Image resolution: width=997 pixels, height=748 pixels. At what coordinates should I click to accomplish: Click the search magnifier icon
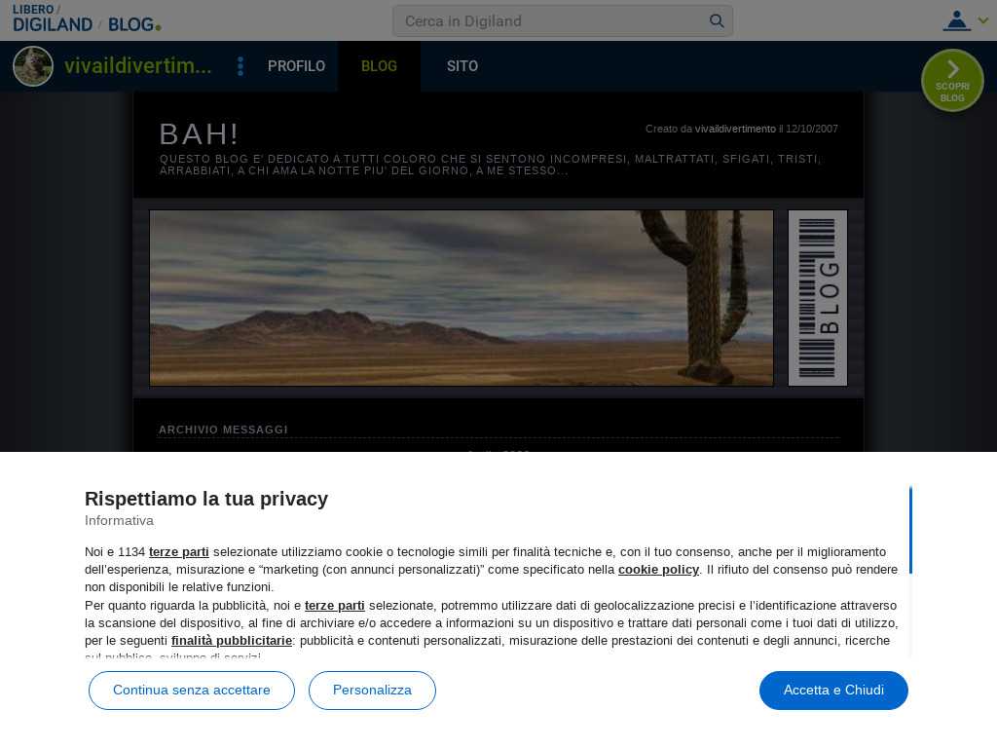coord(717,21)
